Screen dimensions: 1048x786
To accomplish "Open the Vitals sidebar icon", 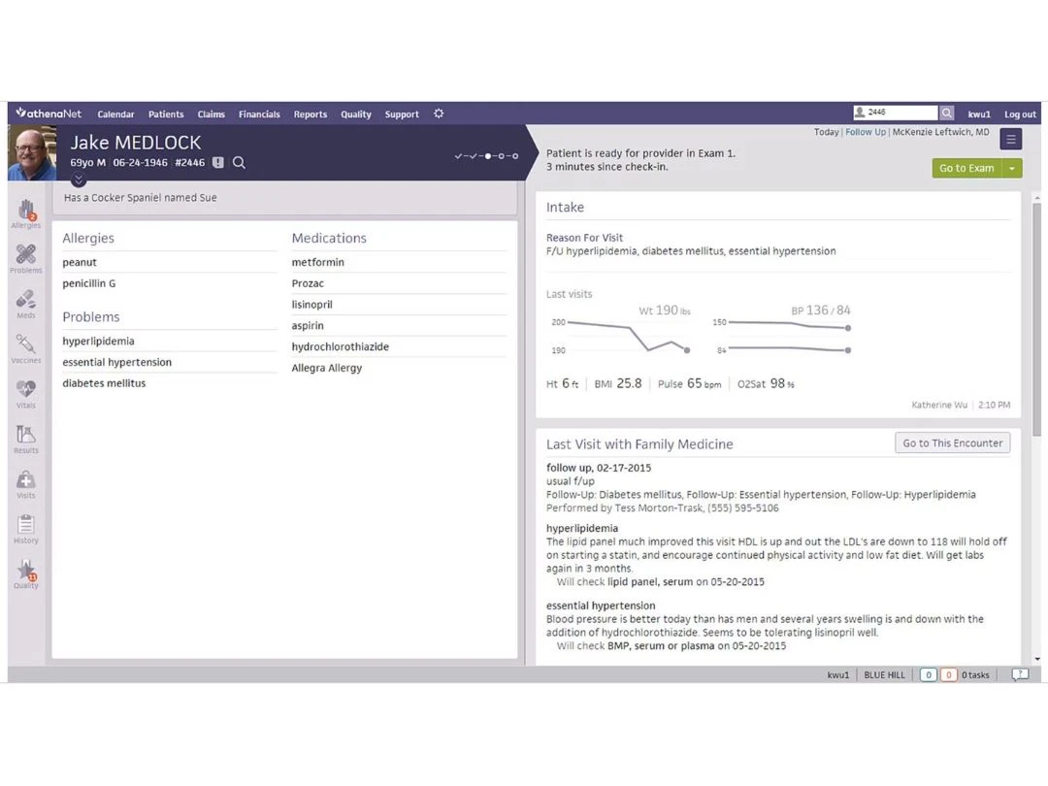I will pos(26,394).
